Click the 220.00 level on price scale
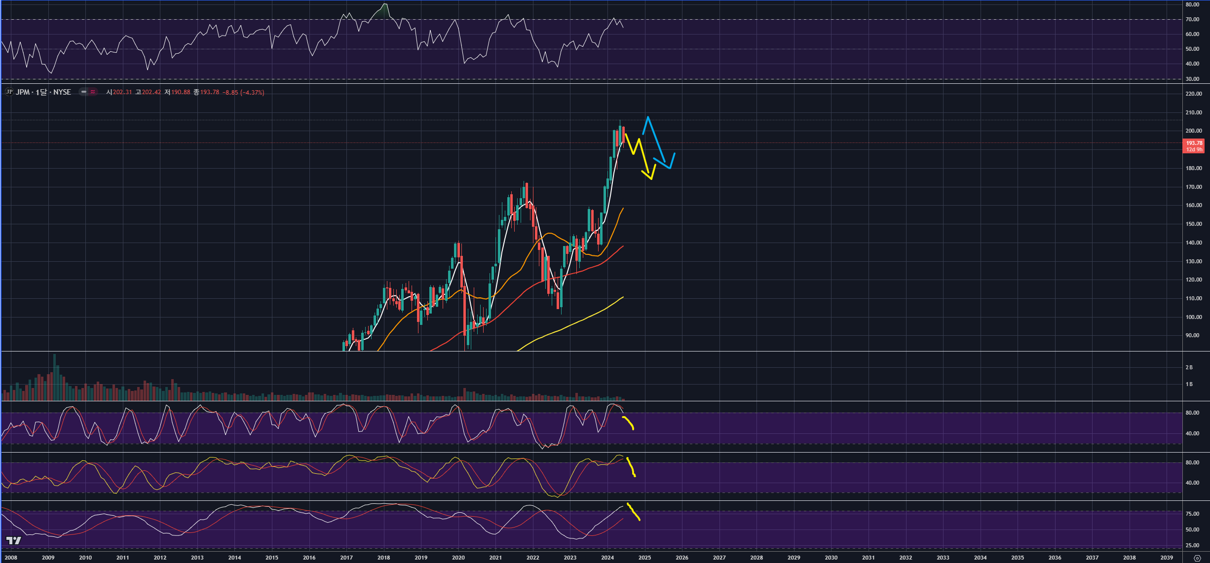The width and height of the screenshot is (1210, 563). pyautogui.click(x=1194, y=94)
